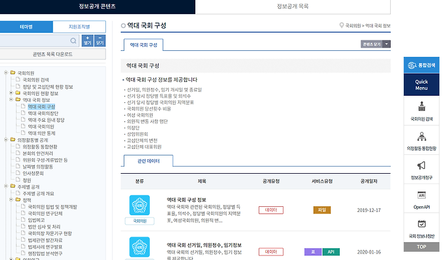Open 역대 국회 구성 정보 title link
The image size is (444, 260).
186,200
